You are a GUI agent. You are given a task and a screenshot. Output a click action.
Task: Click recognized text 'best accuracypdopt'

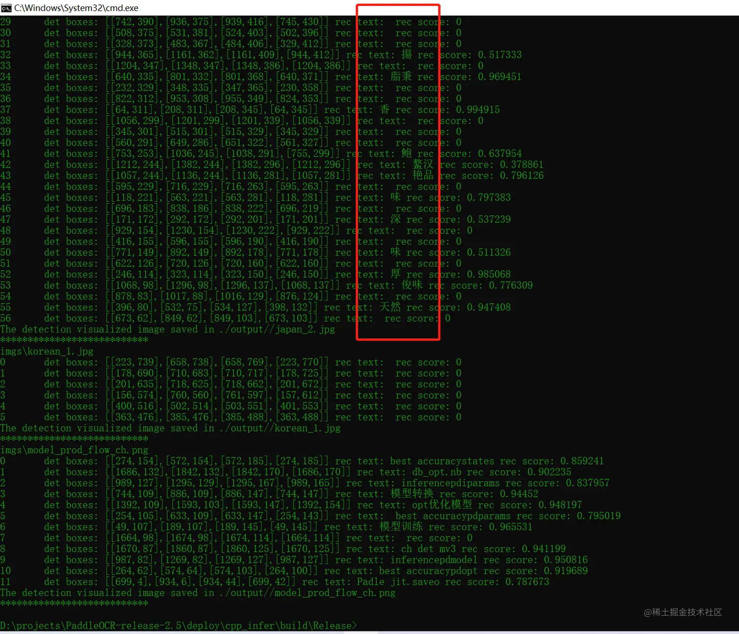coord(429,571)
